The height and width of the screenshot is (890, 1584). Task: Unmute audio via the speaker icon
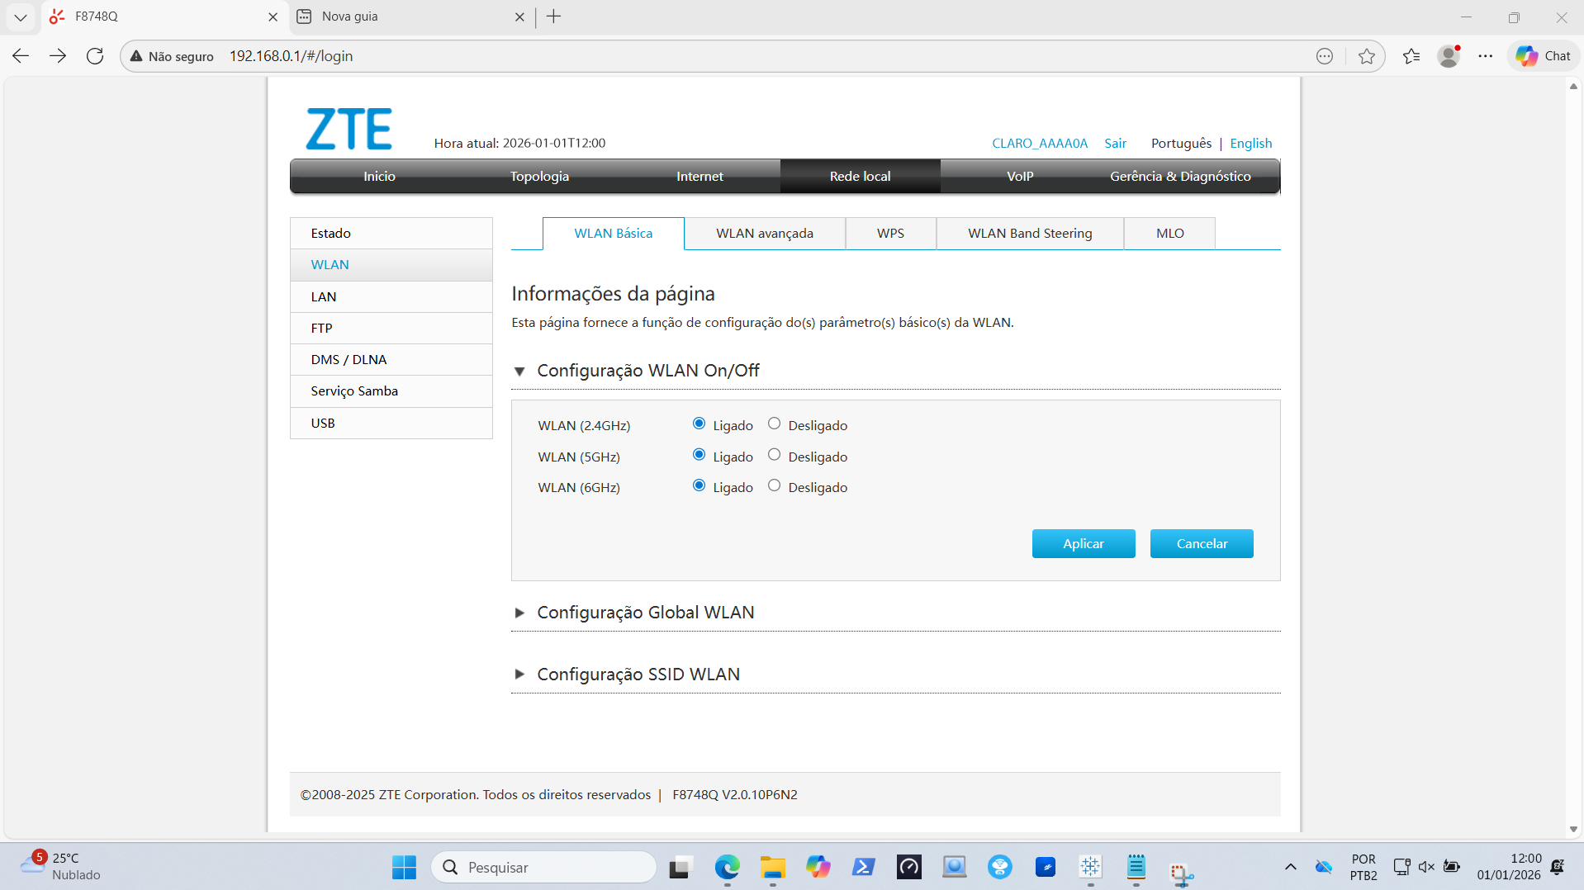[x=1426, y=867]
